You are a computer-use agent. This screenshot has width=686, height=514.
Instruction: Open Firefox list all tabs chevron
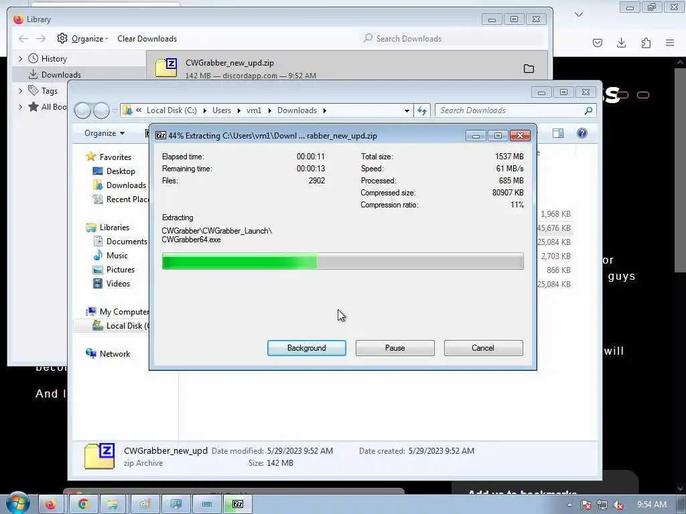(x=579, y=15)
